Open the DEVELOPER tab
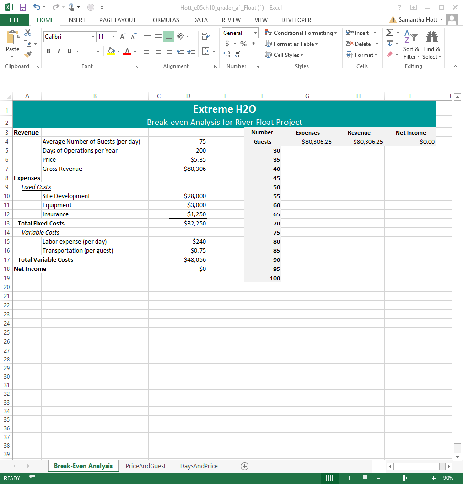 coord(295,20)
